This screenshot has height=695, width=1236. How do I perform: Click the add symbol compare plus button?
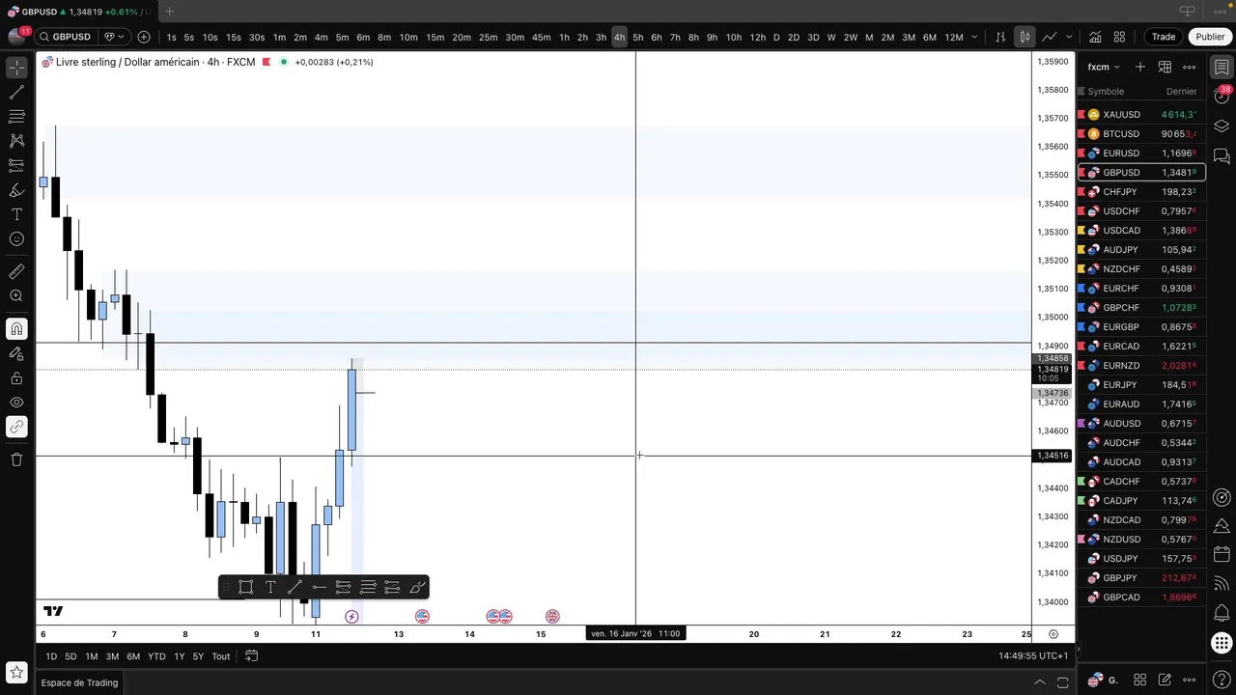coord(144,37)
